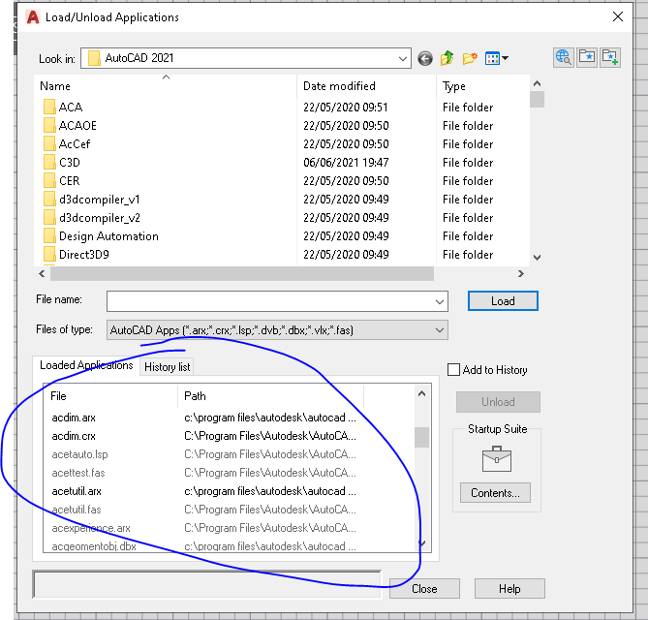
Task: Select acdim.arx in loaded applications
Action: pyautogui.click(x=74, y=418)
